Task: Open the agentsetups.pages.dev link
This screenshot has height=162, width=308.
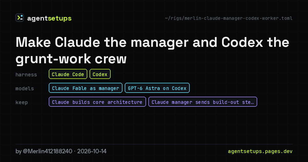Action: (x=260, y=151)
